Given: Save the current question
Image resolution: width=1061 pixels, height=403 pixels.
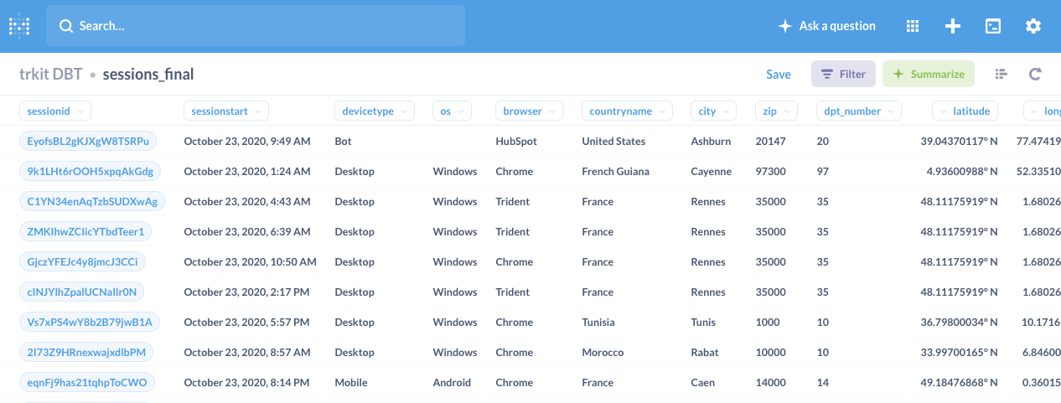Looking at the screenshot, I should pyautogui.click(x=778, y=75).
